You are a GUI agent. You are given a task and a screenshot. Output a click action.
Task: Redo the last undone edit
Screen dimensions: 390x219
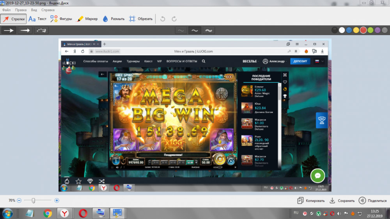pyautogui.click(x=174, y=19)
